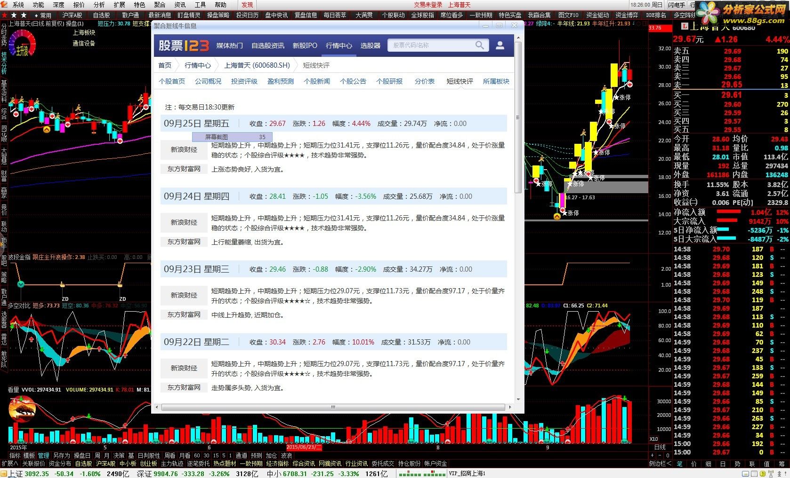Screen dimensions: 790x478
Task: Click the 联 icon in bottom-right tab strip
Action: point(752,463)
